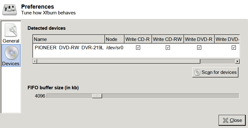The image size is (248, 128).
Task: Uncheck the Write DVD-R checkbox
Action: coord(199,48)
